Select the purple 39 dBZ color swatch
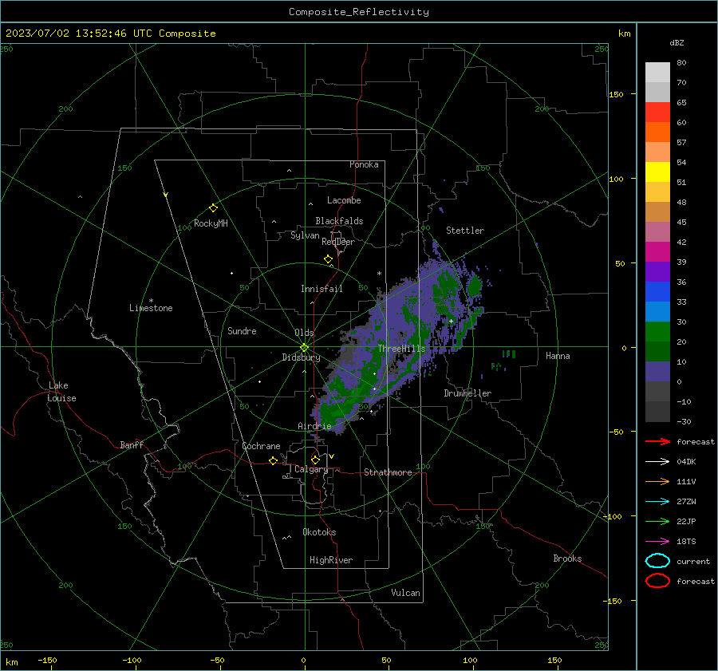Viewport: 718px width, 671px height. point(657,271)
